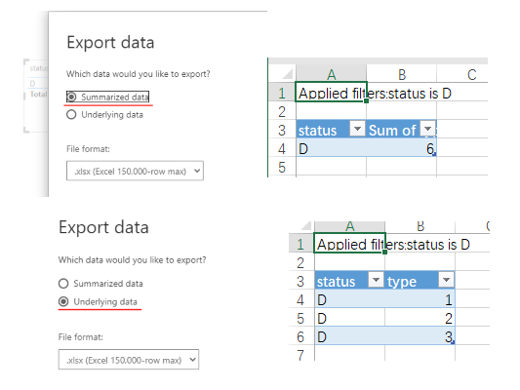Open top File format .xlsx dropdown

point(135,171)
